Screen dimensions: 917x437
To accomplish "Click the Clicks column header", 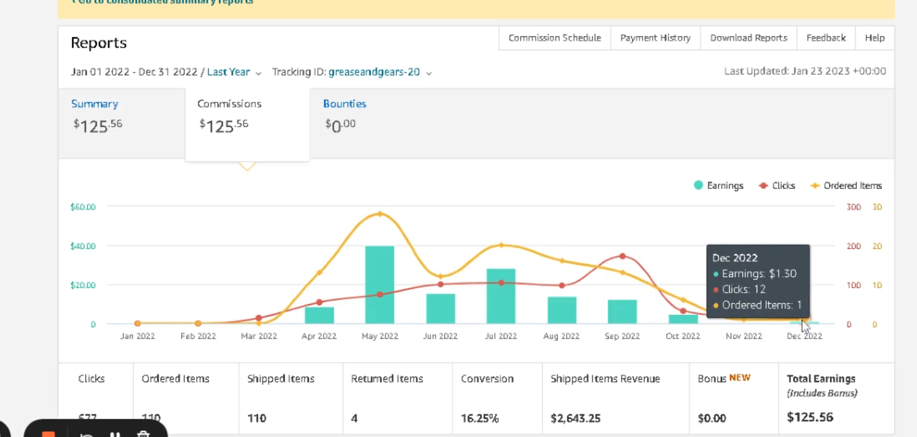I will click(91, 378).
